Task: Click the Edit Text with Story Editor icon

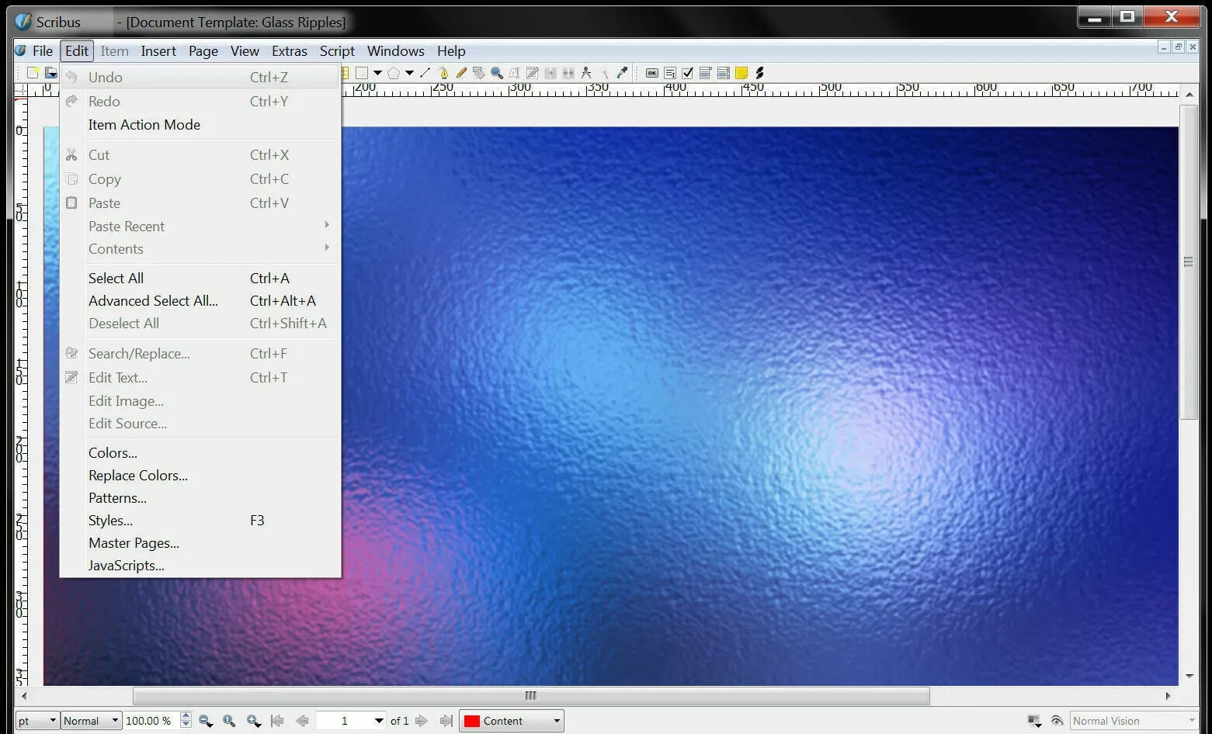Action: click(533, 73)
